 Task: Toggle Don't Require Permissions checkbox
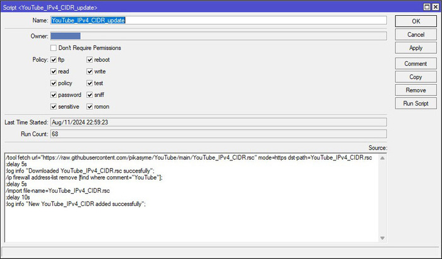click(x=54, y=48)
